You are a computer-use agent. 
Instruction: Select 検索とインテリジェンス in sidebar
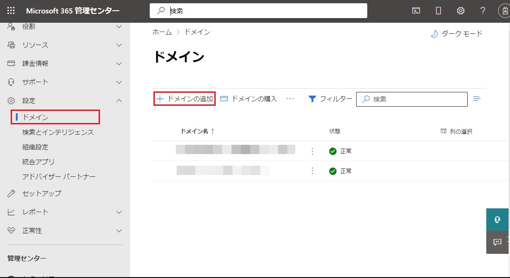pyautogui.click(x=58, y=132)
